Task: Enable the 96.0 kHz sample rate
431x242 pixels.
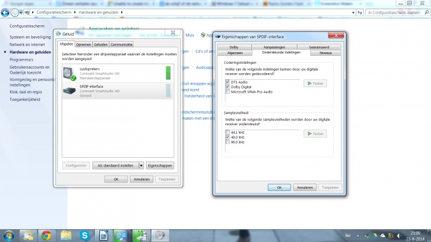Action: click(228, 142)
